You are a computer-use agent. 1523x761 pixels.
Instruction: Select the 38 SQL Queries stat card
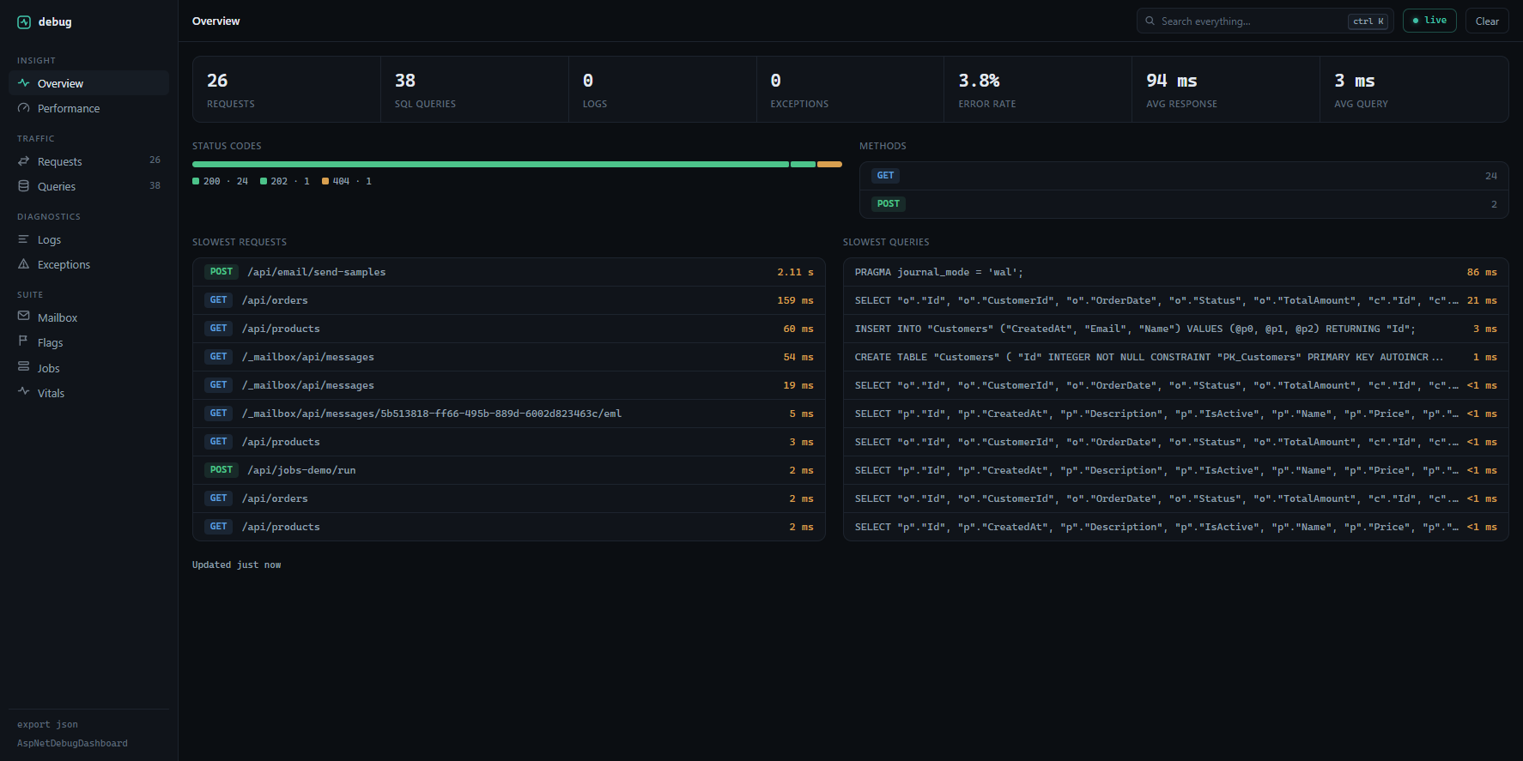coord(475,89)
